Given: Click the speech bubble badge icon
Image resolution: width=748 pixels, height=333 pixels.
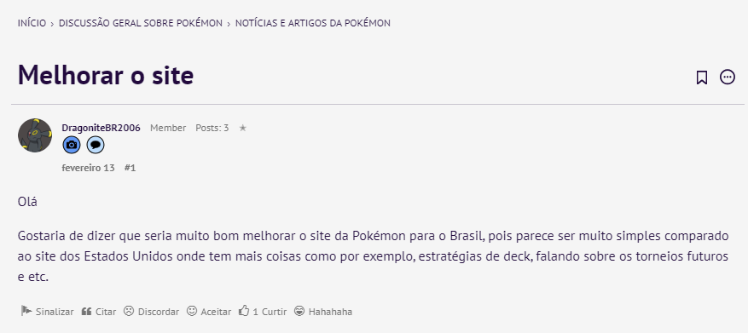Looking at the screenshot, I should click(96, 145).
